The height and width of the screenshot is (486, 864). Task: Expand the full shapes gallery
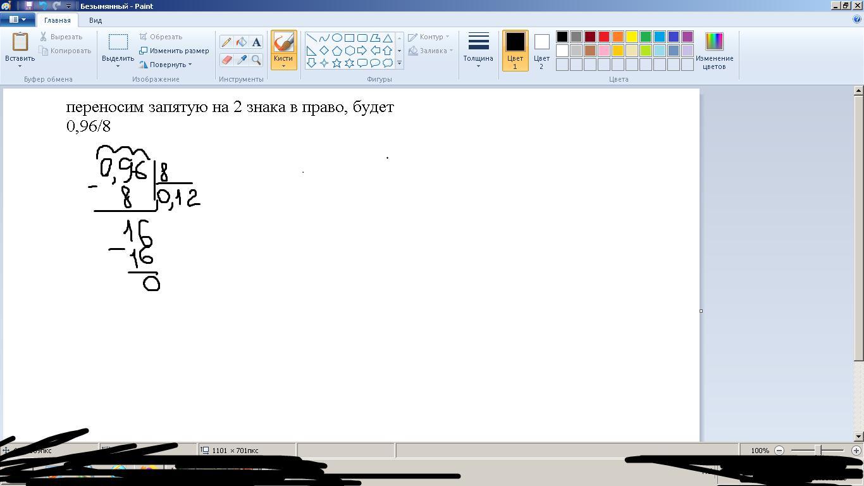coord(399,63)
